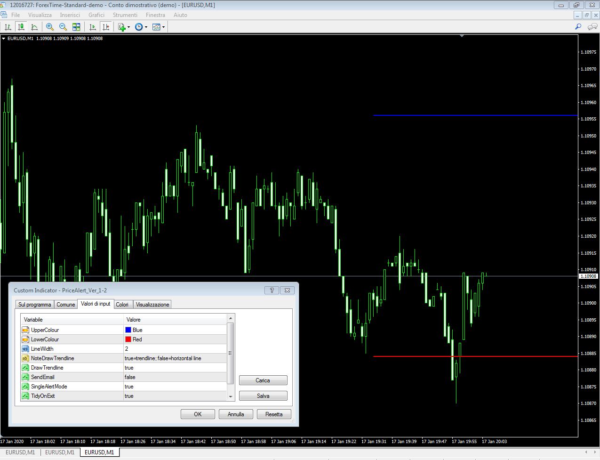Screen dimensions: 600x460
Task: Open the templates dropdown arrow
Action: point(163,27)
